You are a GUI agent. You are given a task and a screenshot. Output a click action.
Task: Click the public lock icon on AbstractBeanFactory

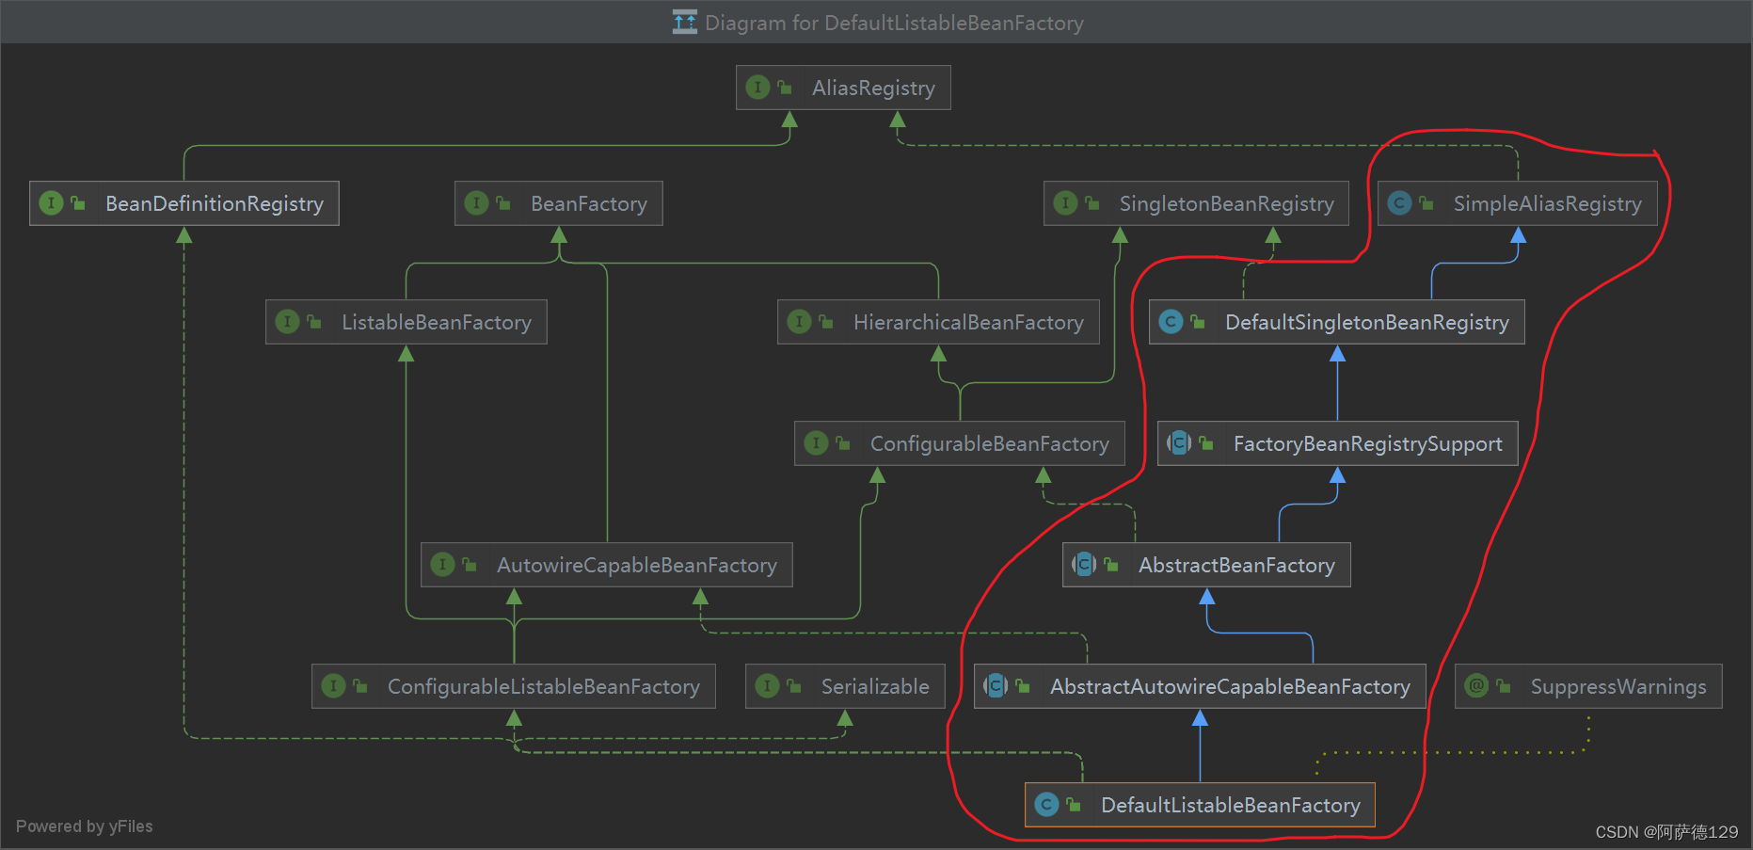point(1110,565)
